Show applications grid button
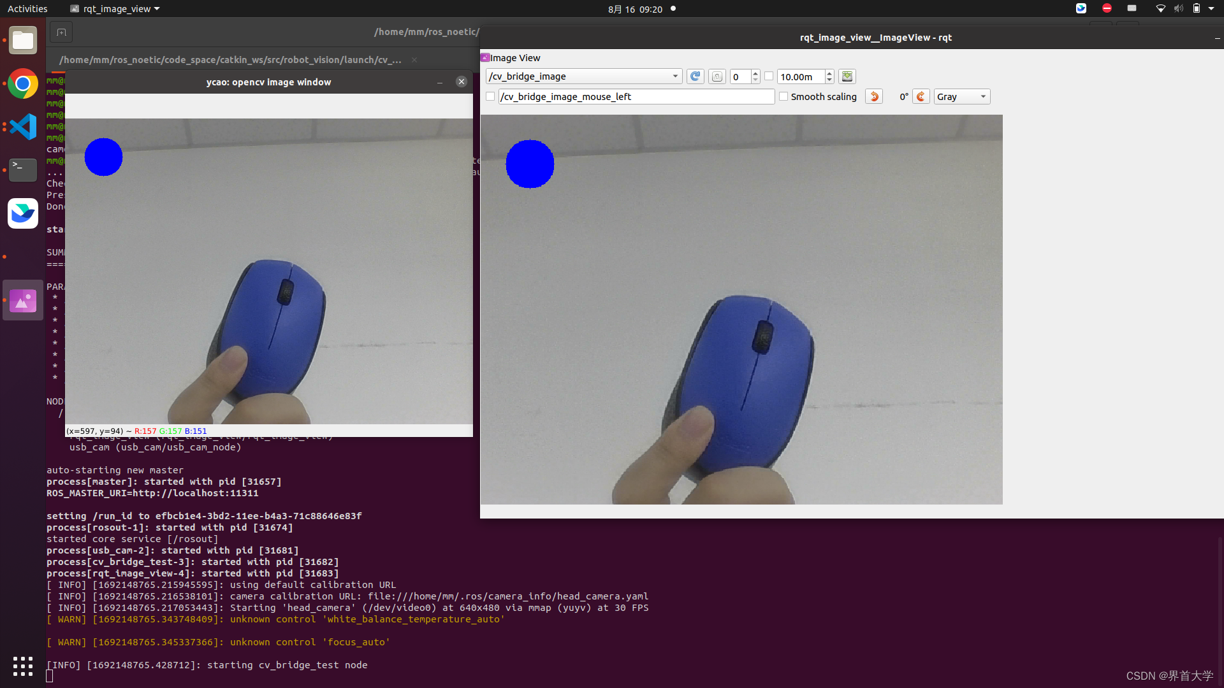The image size is (1224, 688). 23,666
